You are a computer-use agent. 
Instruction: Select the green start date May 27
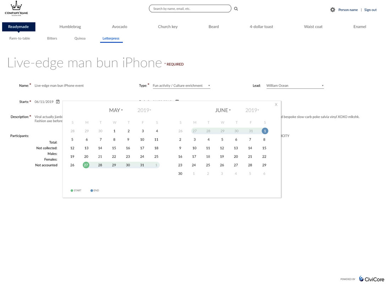click(86, 165)
